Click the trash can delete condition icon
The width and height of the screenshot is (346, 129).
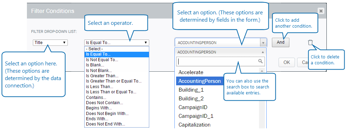pyautogui.click(x=310, y=42)
